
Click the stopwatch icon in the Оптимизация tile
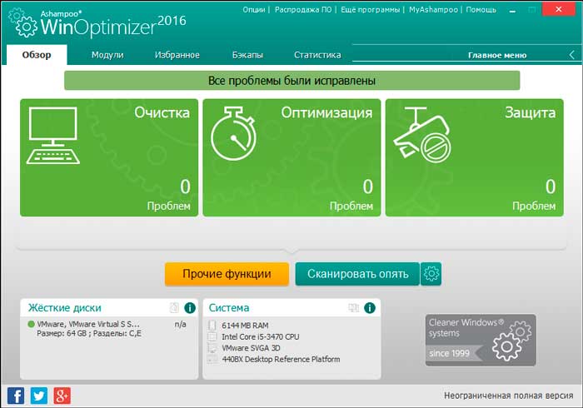pos(233,134)
